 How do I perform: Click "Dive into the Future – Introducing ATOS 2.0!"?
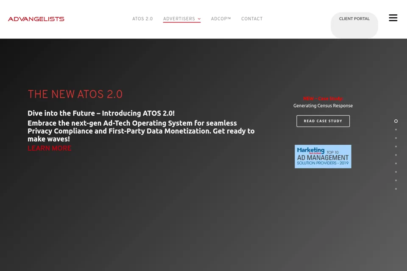click(101, 113)
